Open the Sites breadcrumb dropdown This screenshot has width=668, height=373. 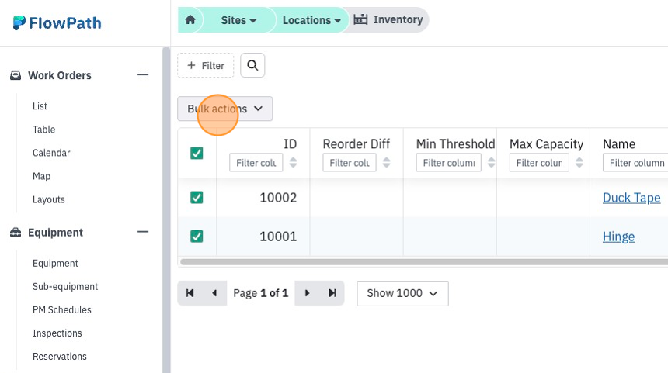click(238, 20)
